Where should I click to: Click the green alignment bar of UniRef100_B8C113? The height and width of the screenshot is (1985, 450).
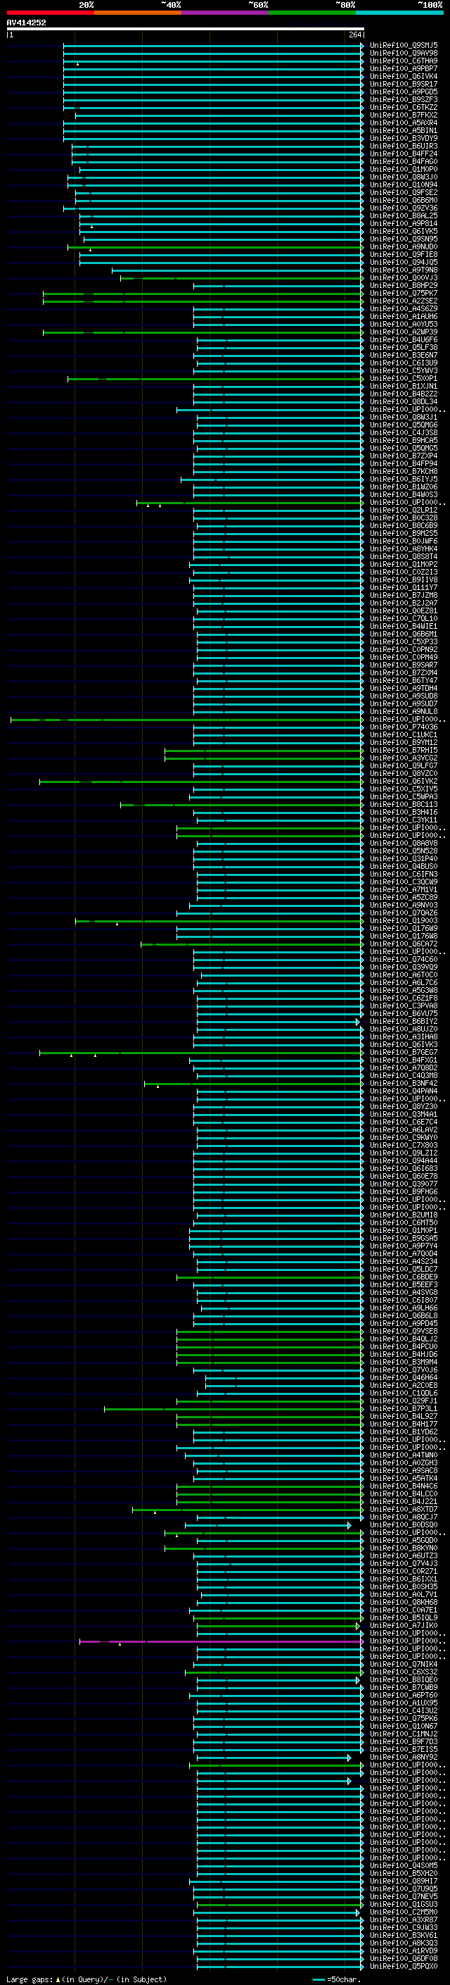(243, 806)
